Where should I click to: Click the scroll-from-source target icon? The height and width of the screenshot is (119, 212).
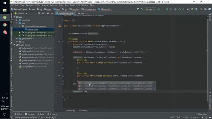pos(39,13)
